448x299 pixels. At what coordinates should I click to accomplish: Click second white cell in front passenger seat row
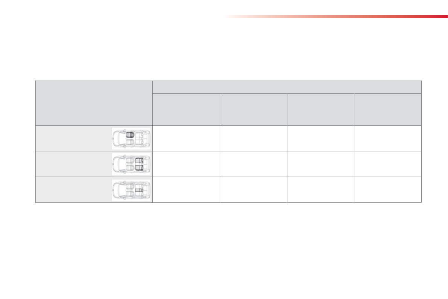pyautogui.click(x=253, y=138)
